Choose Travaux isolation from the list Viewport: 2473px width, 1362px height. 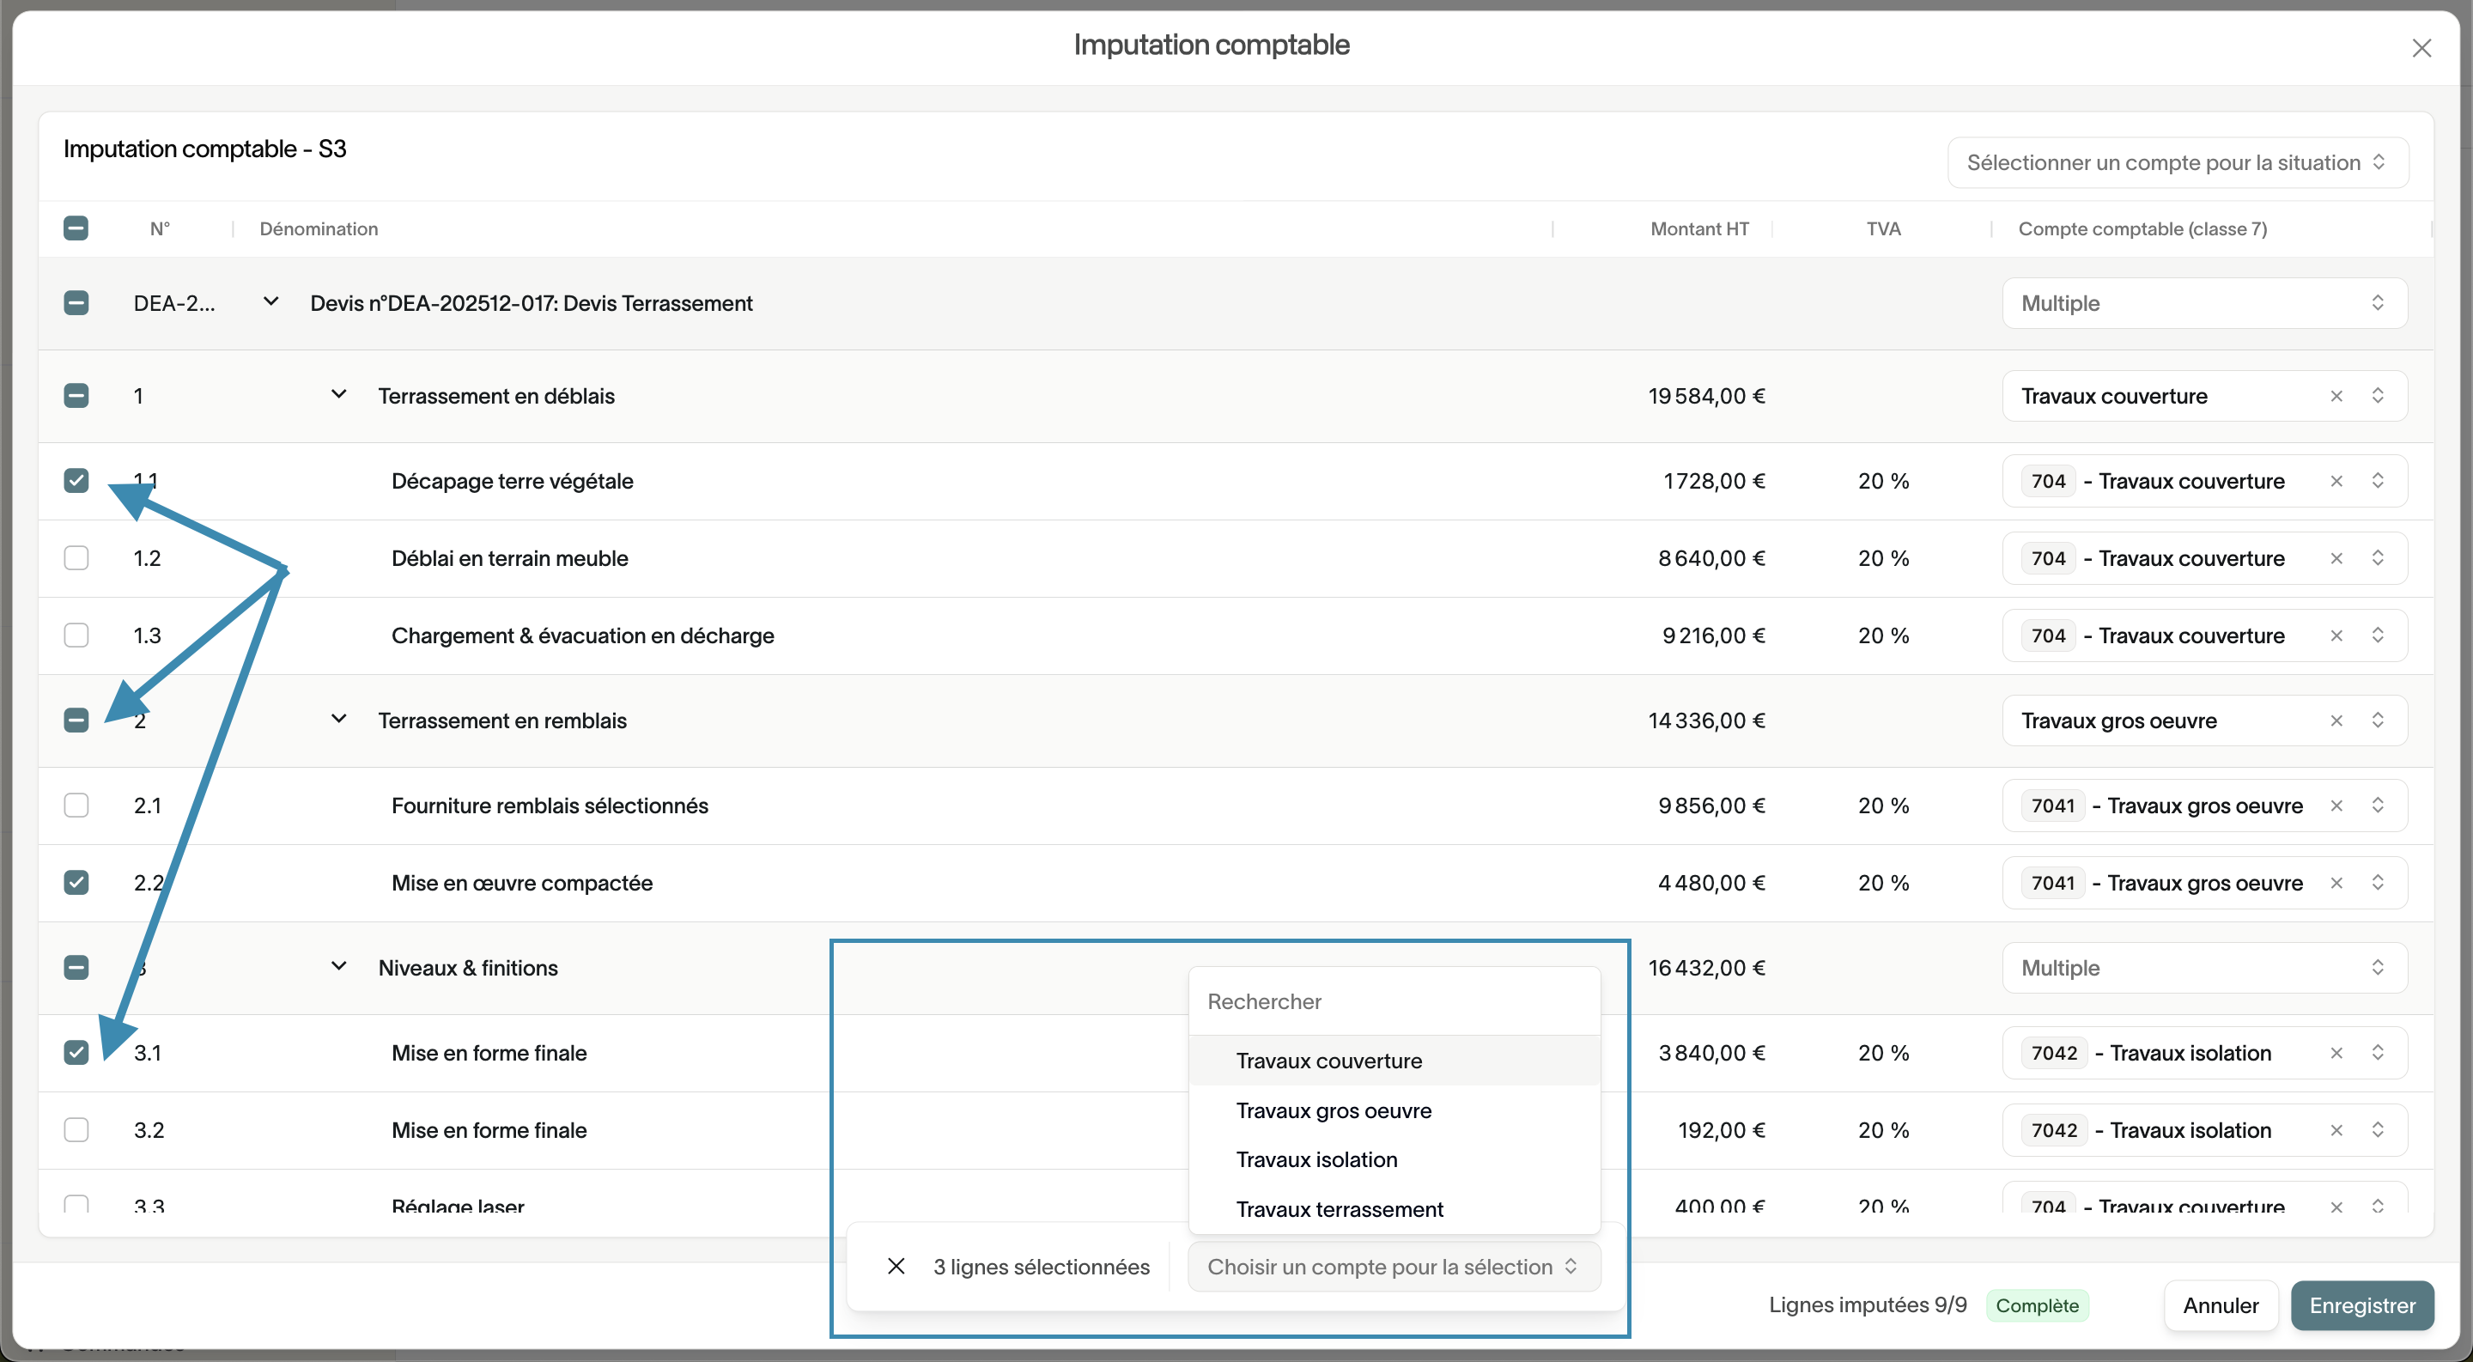click(1316, 1159)
